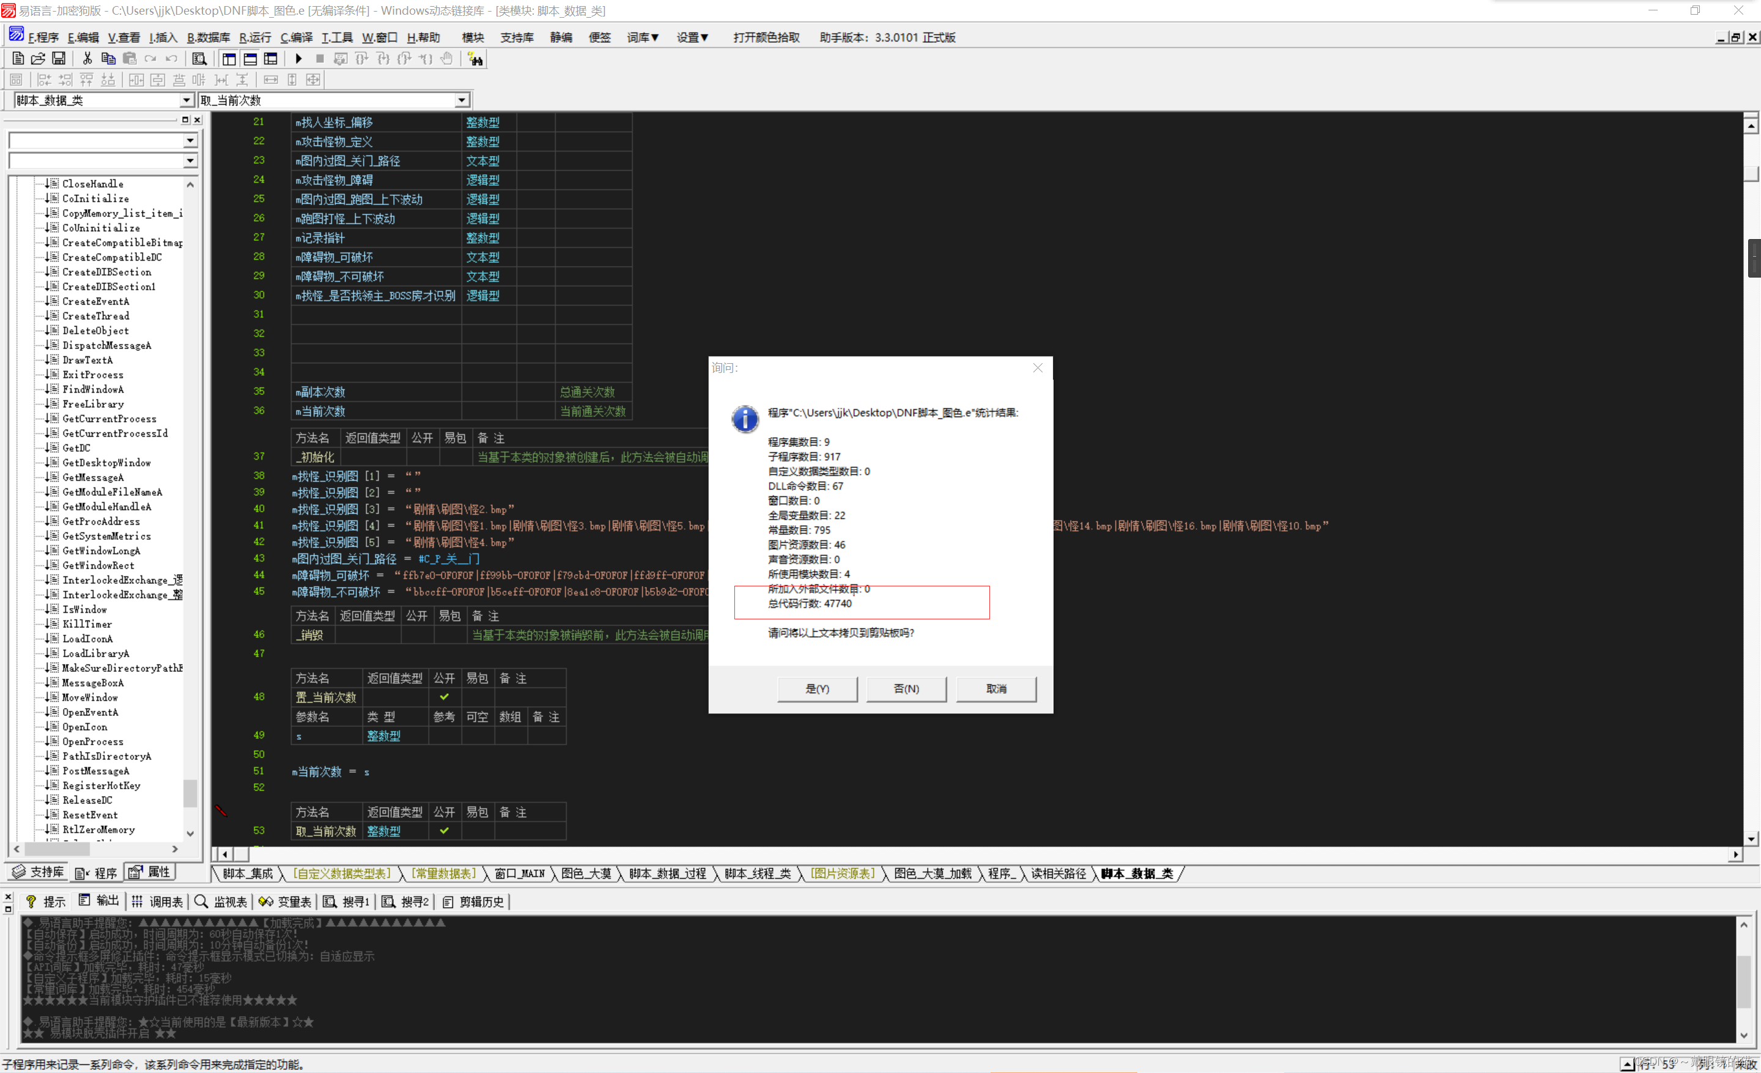This screenshot has width=1761, height=1073.
Task: Click the Open file folder icon
Action: point(38,59)
